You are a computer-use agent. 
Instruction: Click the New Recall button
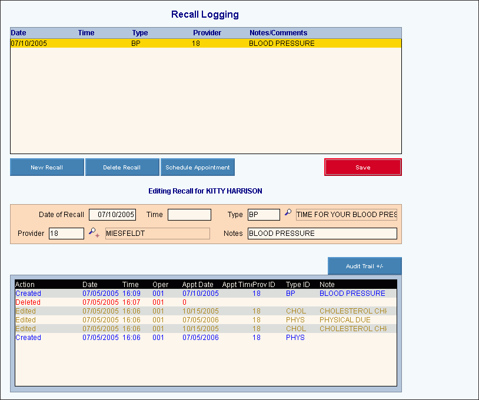(47, 168)
